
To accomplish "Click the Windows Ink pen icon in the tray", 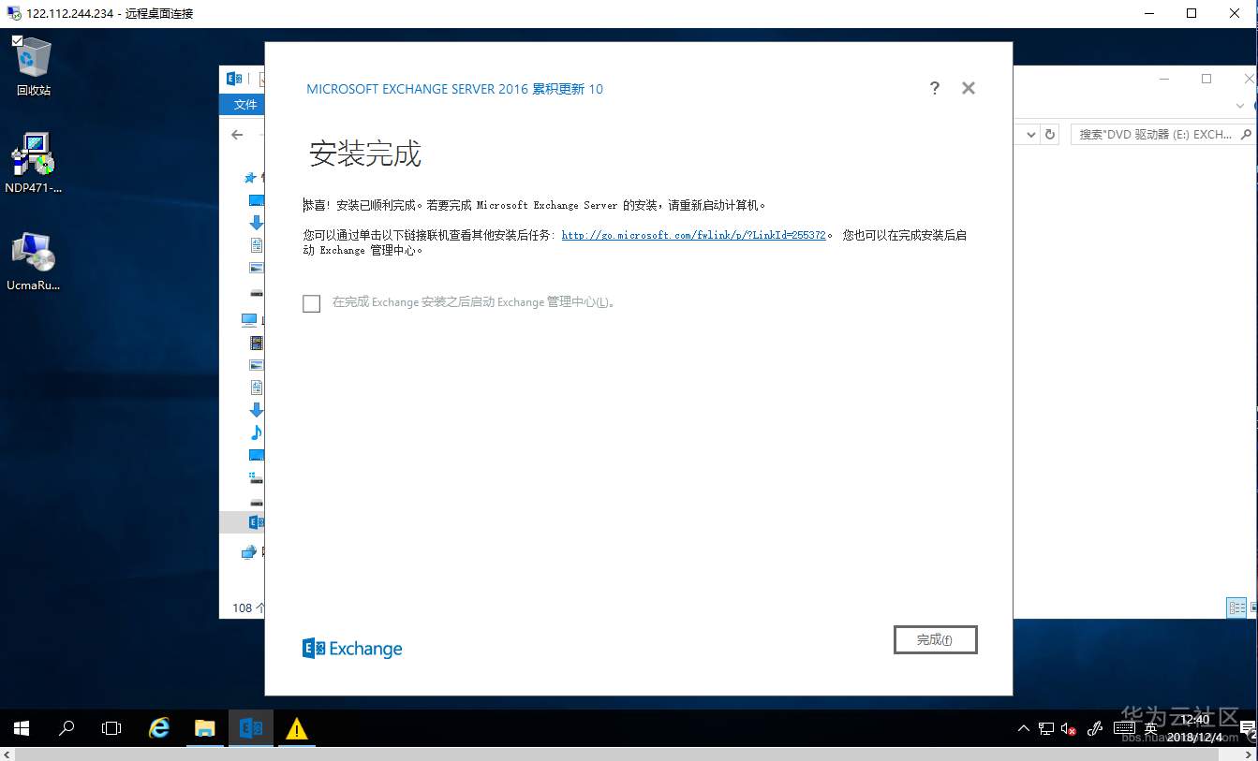I will [x=1094, y=728].
